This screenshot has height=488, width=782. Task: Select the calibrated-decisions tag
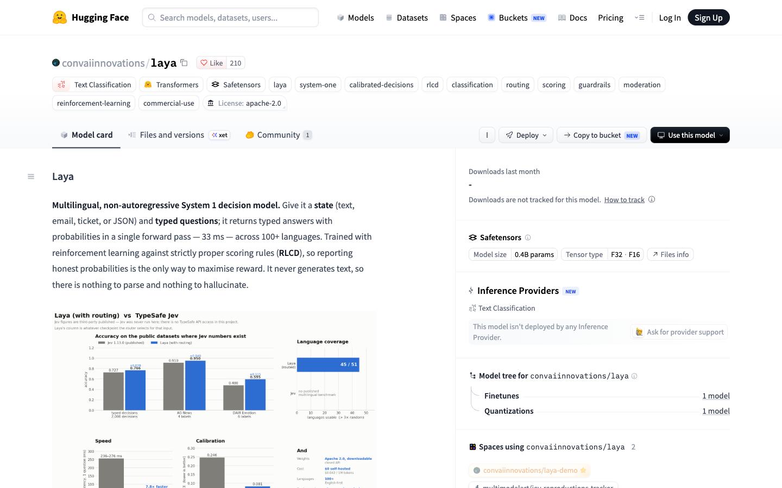[x=381, y=85]
